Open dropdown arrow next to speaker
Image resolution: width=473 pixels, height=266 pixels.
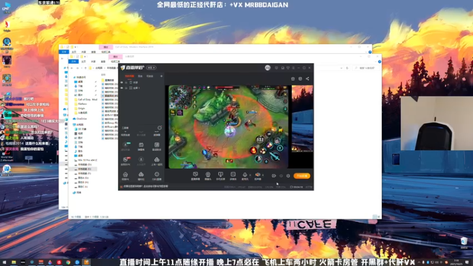(263, 175)
